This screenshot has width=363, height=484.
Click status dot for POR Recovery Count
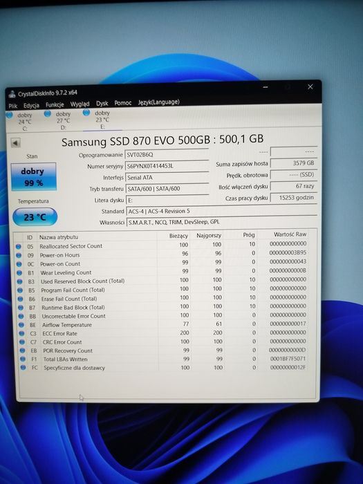click(22, 351)
